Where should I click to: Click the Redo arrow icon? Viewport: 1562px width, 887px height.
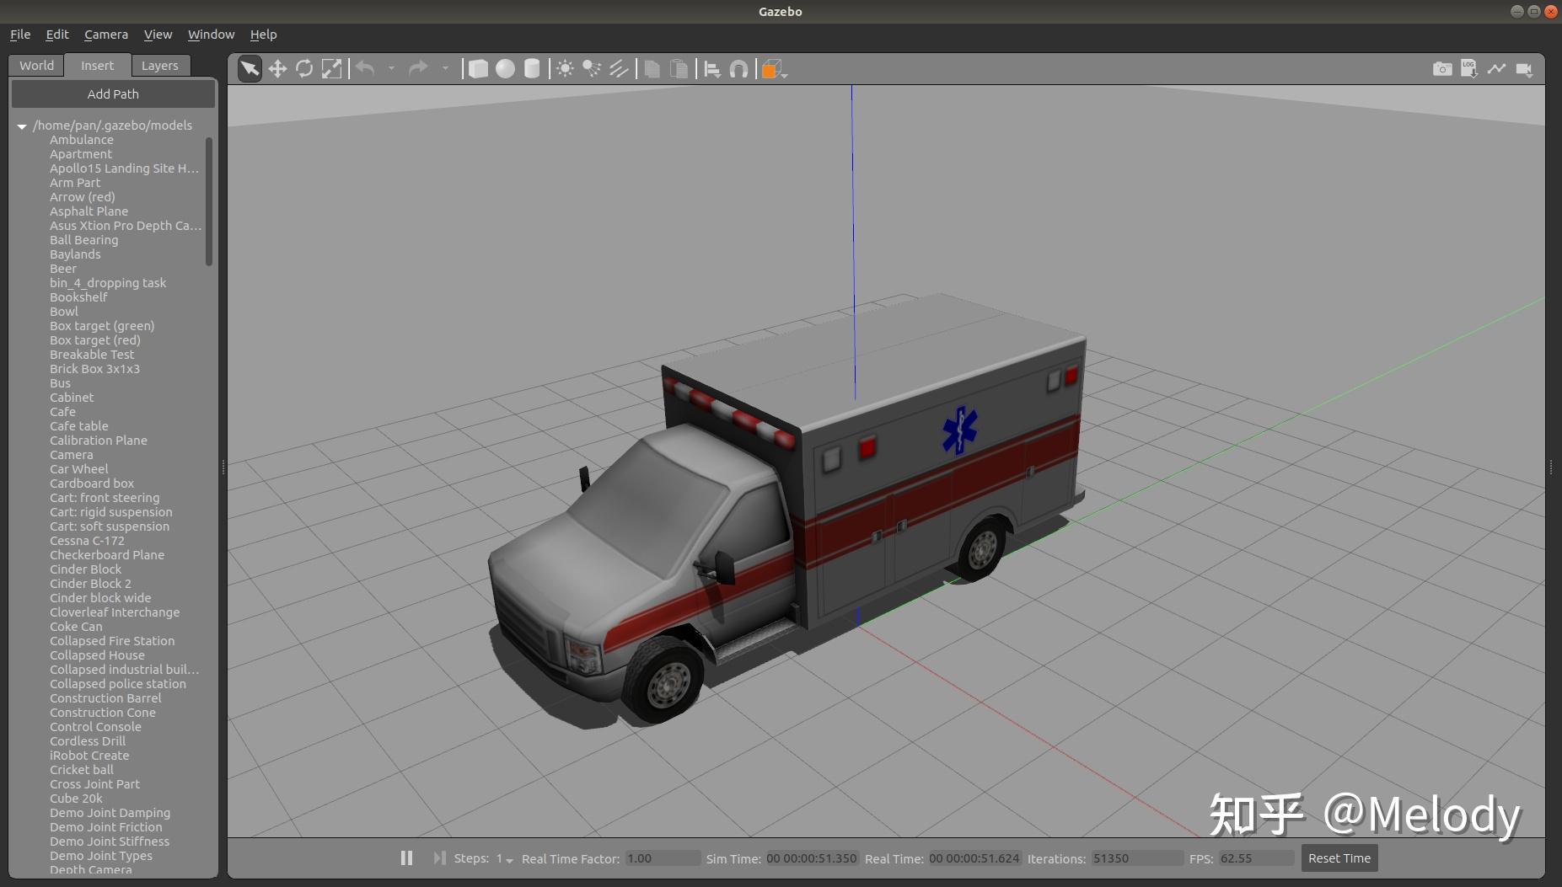pos(418,68)
